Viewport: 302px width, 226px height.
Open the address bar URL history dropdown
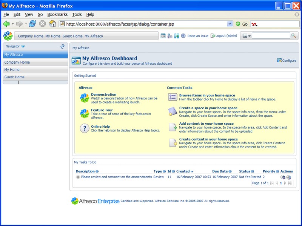[x=230, y=24]
